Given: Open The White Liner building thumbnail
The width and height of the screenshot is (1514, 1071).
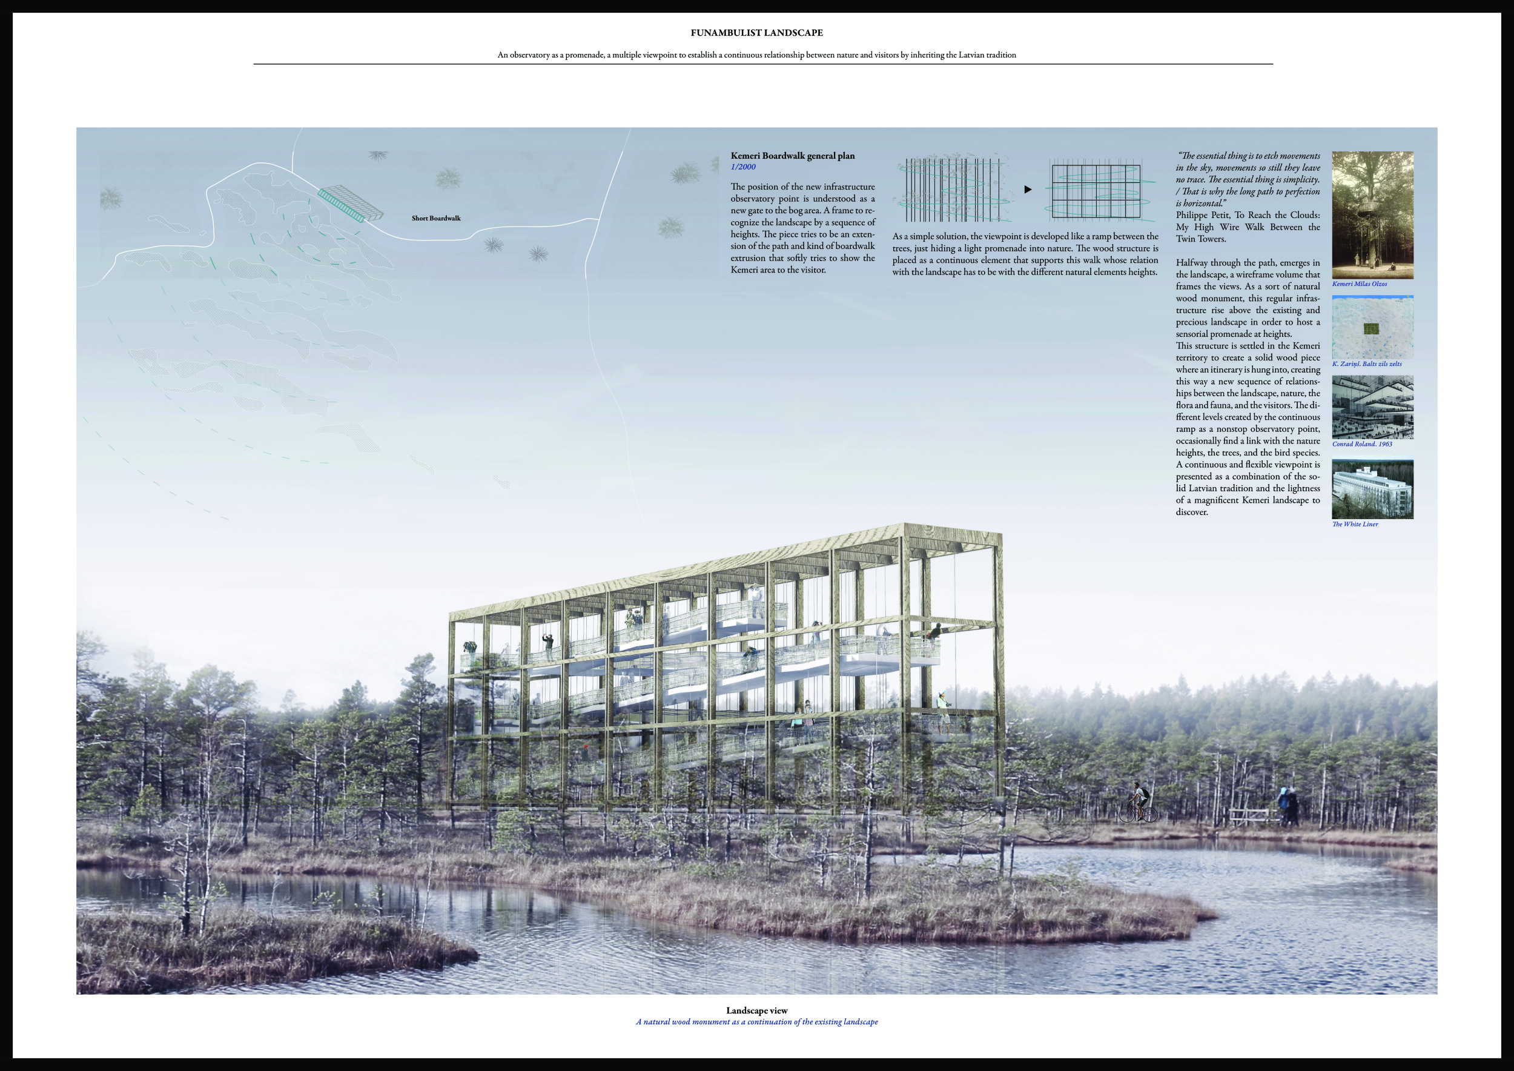Looking at the screenshot, I should tap(1372, 489).
